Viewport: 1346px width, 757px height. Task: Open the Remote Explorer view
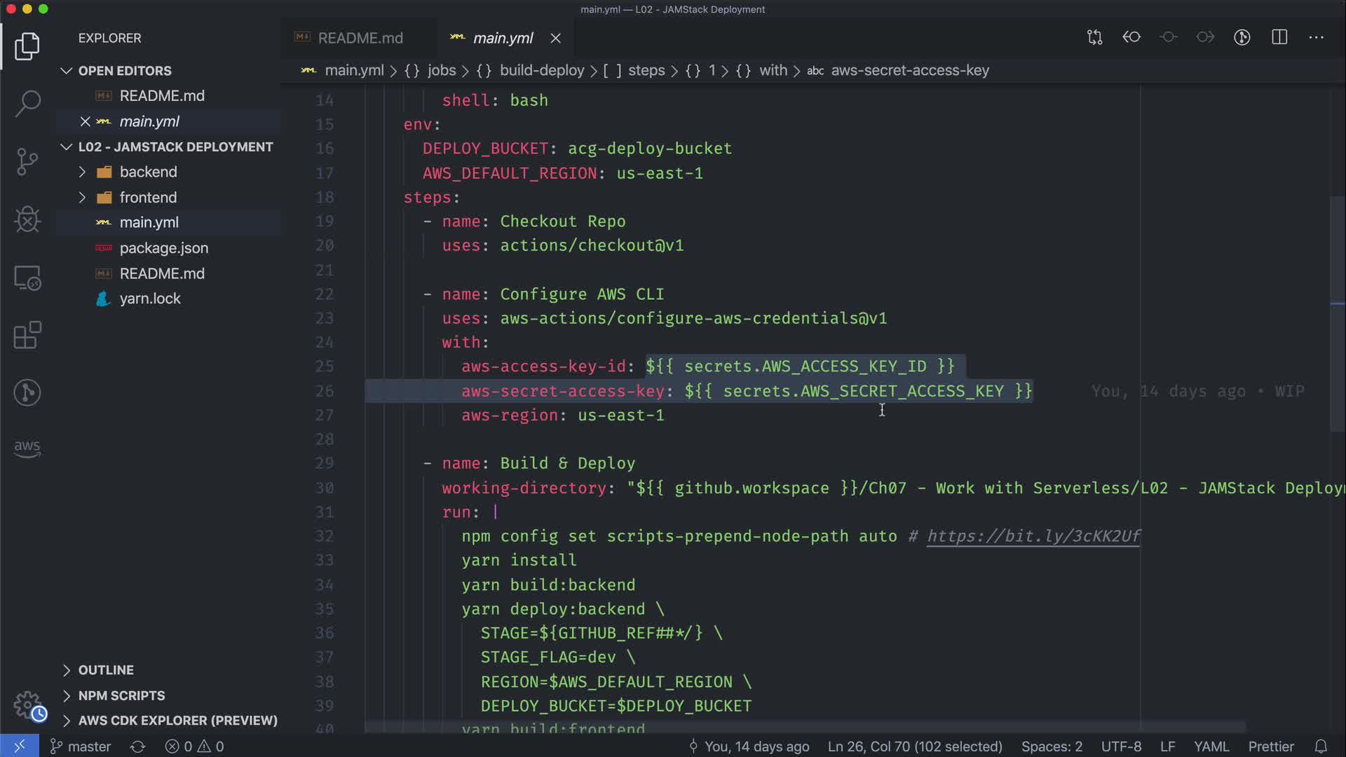tap(27, 278)
